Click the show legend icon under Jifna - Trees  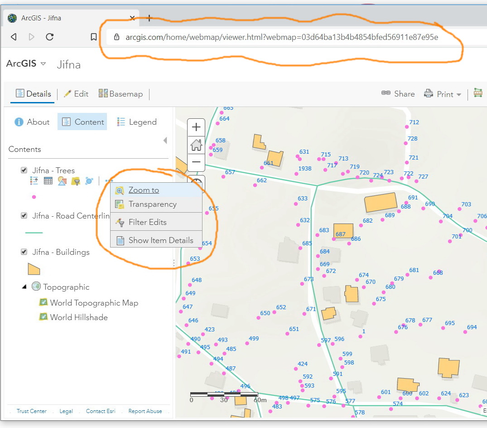coord(34,181)
